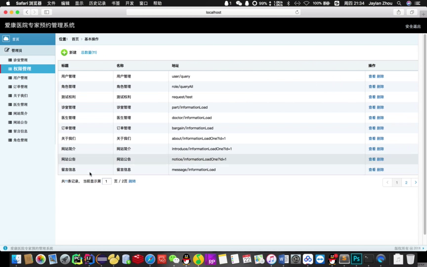The height and width of the screenshot is (267, 427).
Task: Click Safari forward arrow button
Action: pos(34,12)
